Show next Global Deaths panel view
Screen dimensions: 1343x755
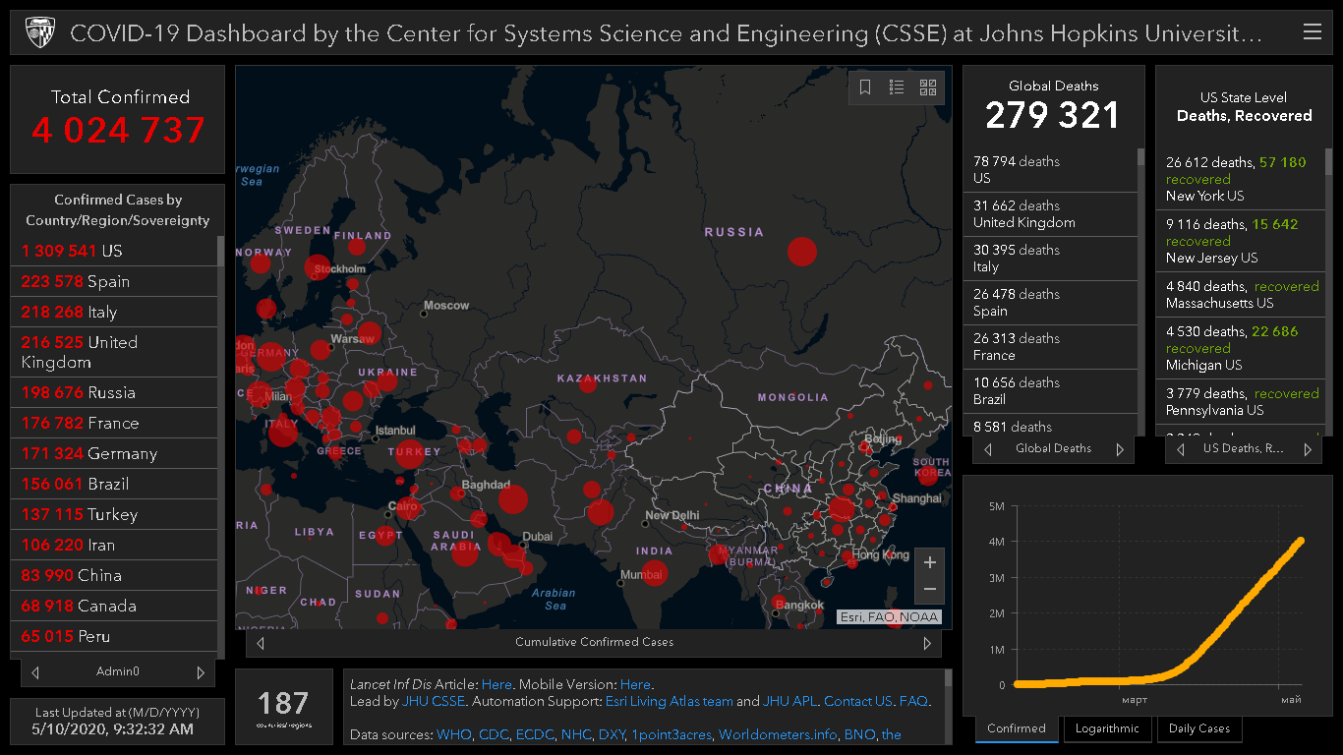[x=1119, y=449]
